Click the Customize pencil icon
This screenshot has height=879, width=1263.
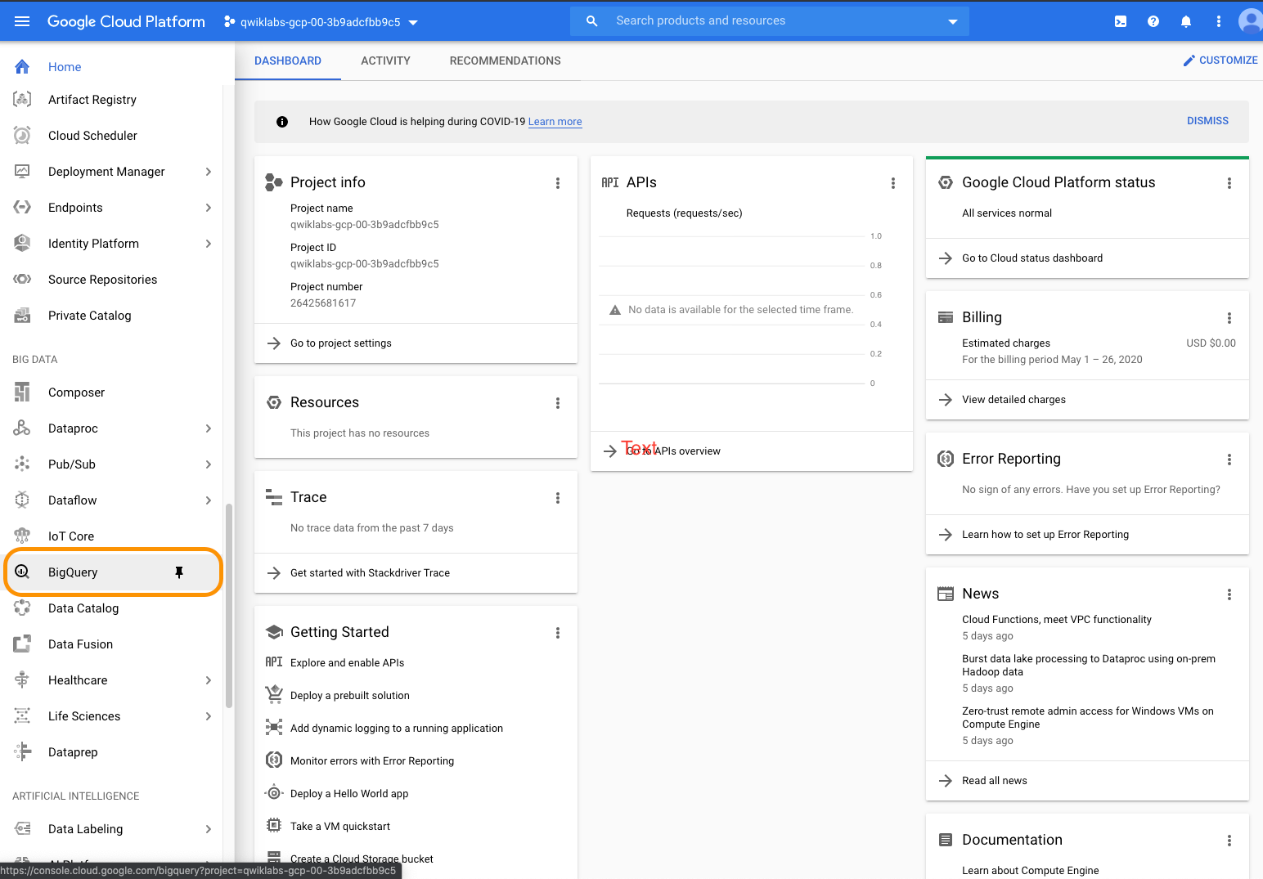click(x=1189, y=61)
